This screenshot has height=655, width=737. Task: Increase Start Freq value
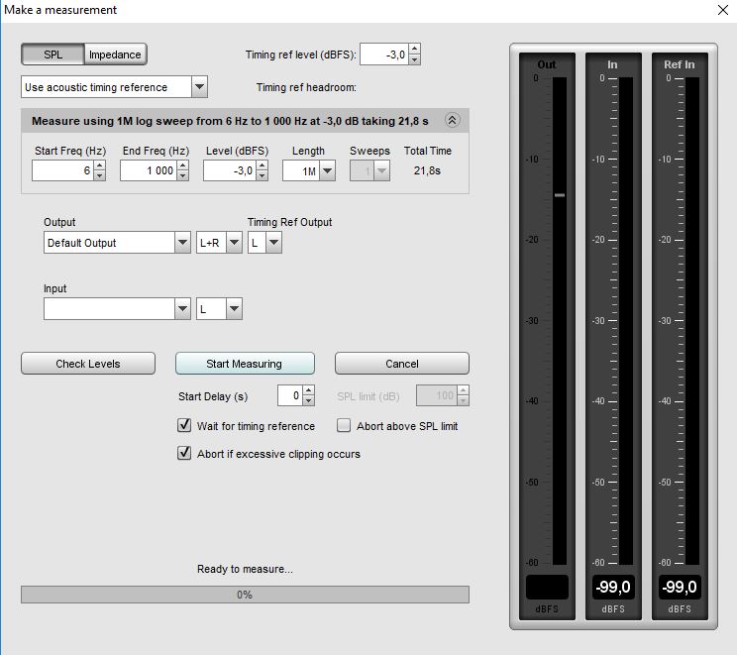tap(100, 165)
